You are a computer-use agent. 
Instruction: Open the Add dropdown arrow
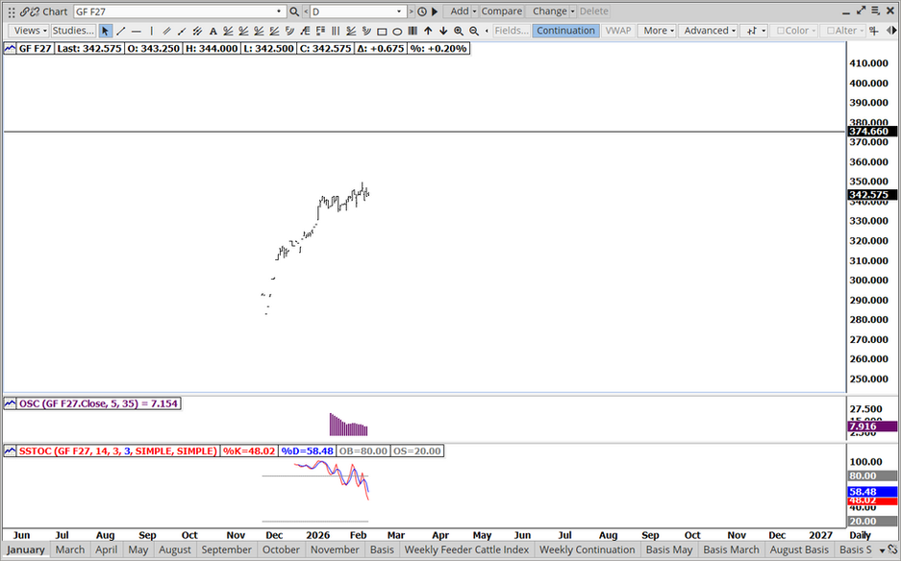pos(475,12)
